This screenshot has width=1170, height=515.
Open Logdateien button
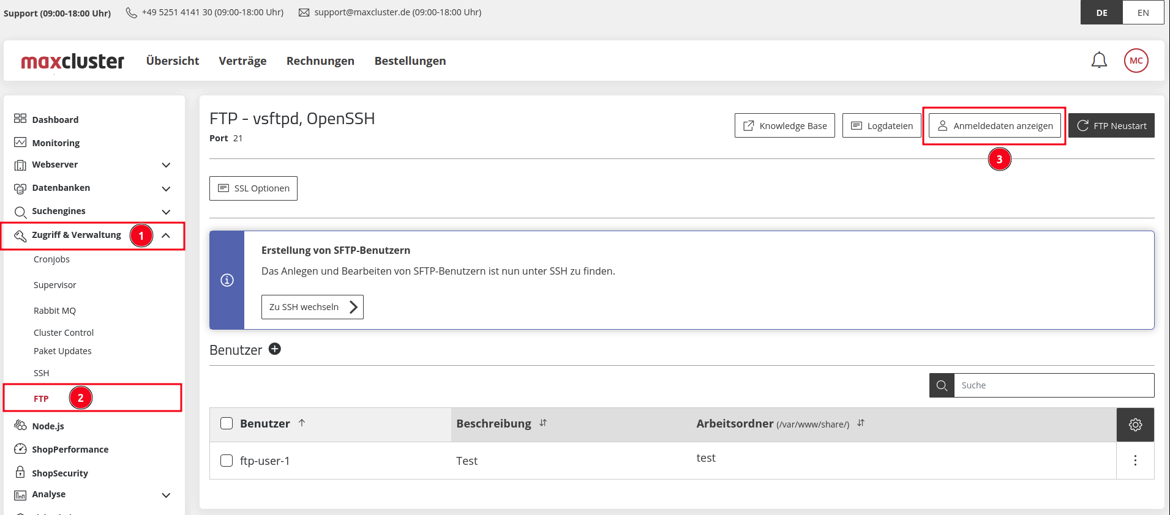882,125
